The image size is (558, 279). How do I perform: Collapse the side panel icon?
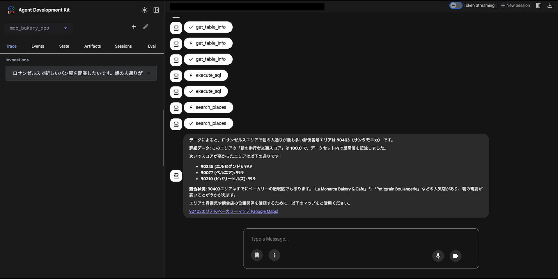click(x=156, y=10)
